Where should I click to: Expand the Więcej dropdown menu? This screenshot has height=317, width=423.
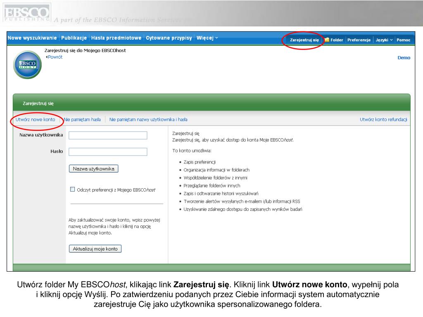pos(207,38)
